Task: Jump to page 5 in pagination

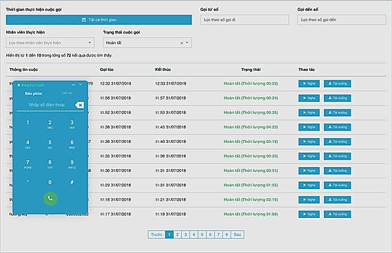Action: point(202,234)
